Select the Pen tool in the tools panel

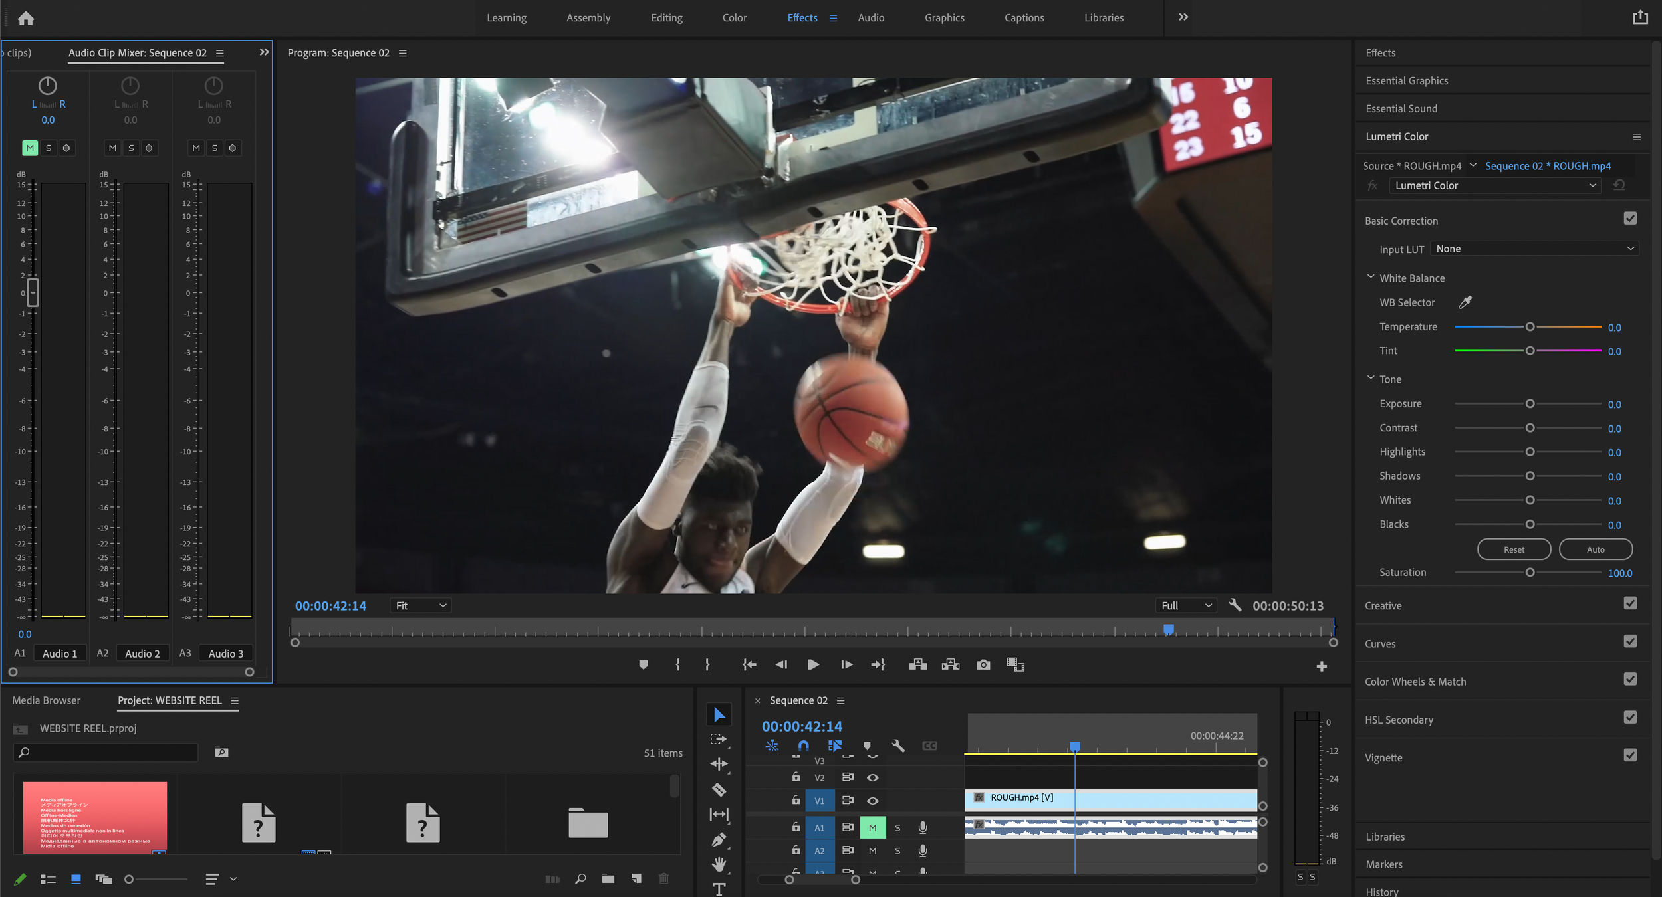point(719,840)
